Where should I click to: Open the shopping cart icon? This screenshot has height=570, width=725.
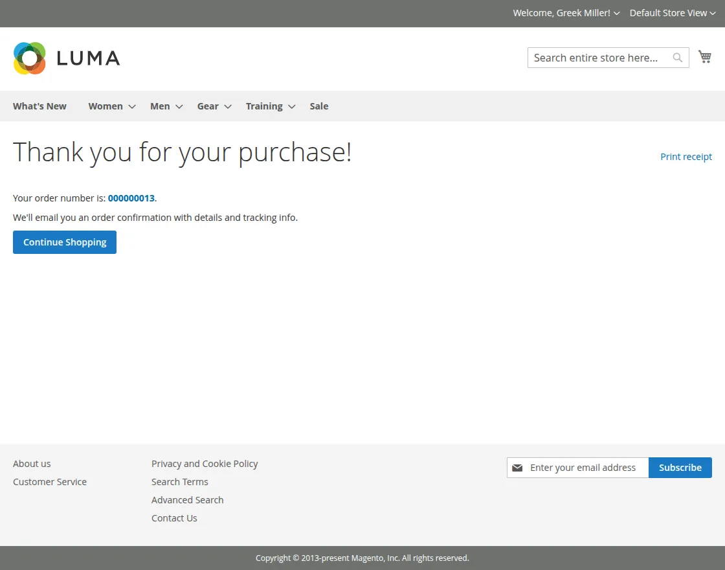point(705,57)
